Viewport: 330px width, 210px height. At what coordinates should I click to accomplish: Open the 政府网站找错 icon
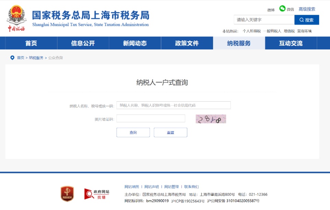[x=97, y=194]
